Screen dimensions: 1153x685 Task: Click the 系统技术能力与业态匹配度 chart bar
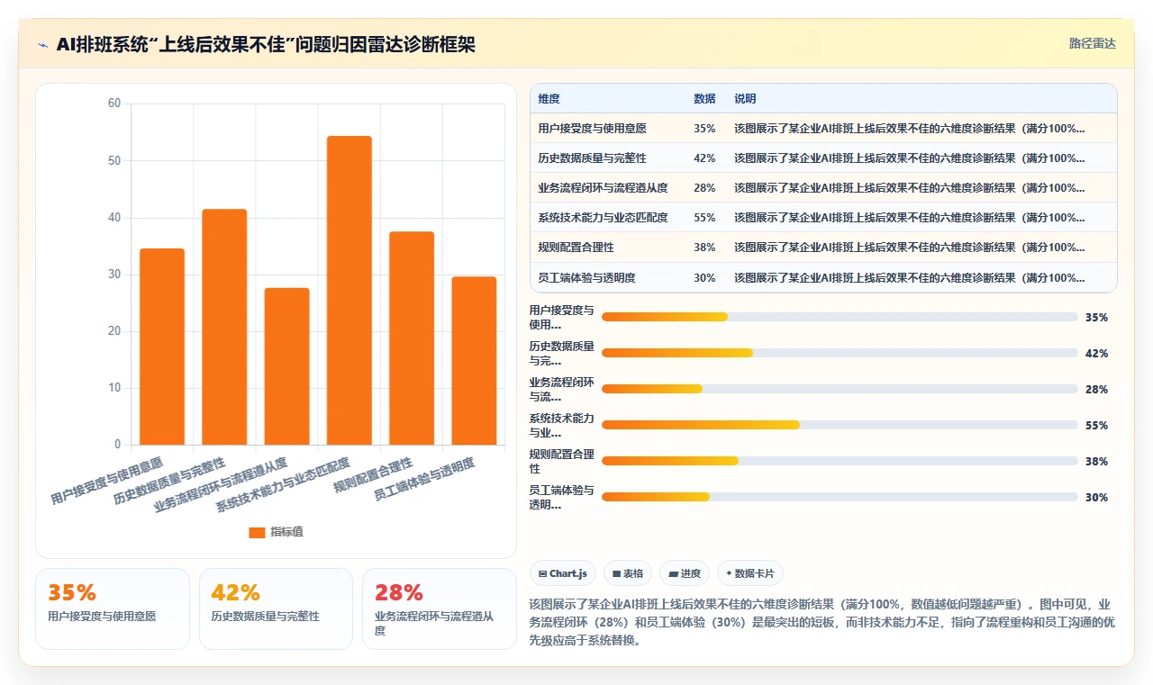[x=350, y=290]
